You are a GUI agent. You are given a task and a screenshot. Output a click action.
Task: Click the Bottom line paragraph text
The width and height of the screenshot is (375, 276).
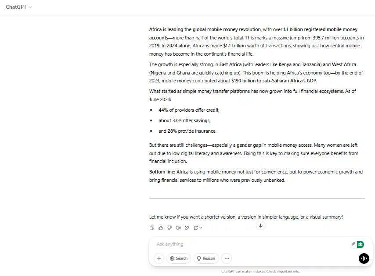(256, 176)
